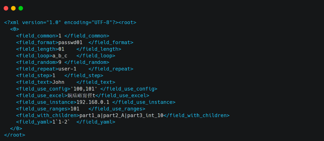Viewport: 324px width, 141px height.
Task: Click the user-1 value in field_repeat
Action: click(67, 69)
